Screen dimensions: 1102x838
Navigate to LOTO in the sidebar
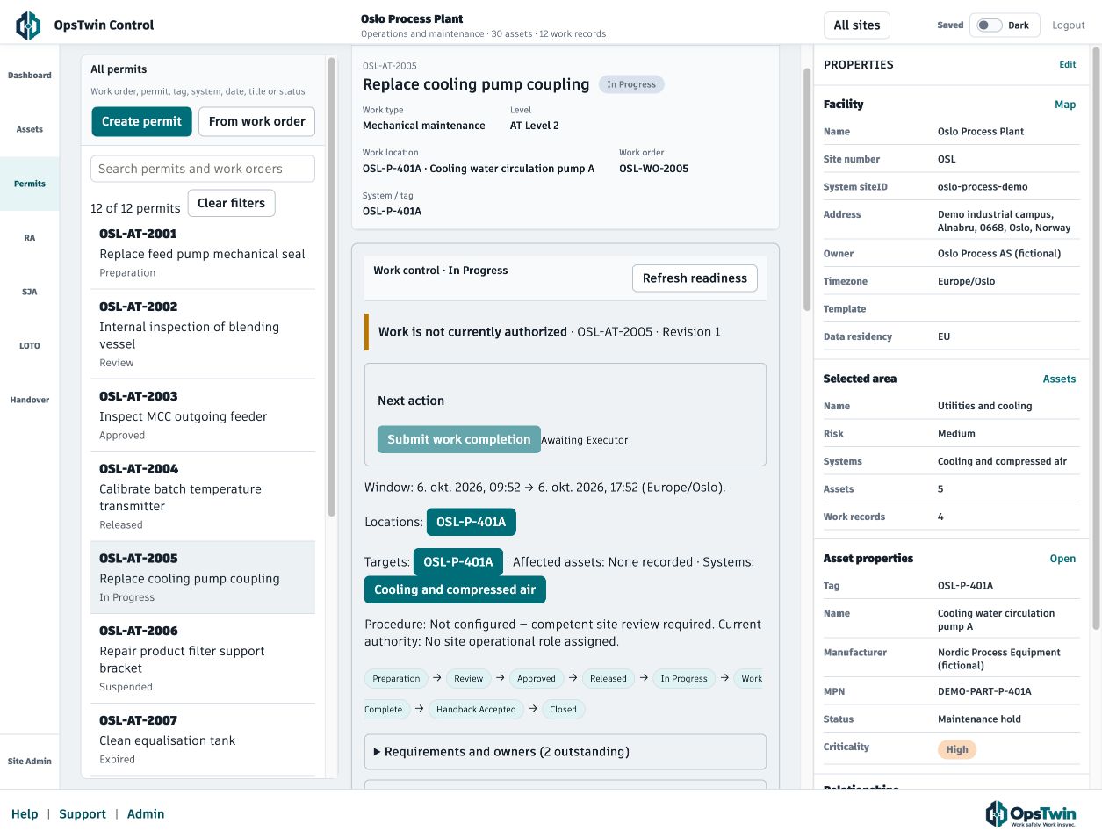30,346
